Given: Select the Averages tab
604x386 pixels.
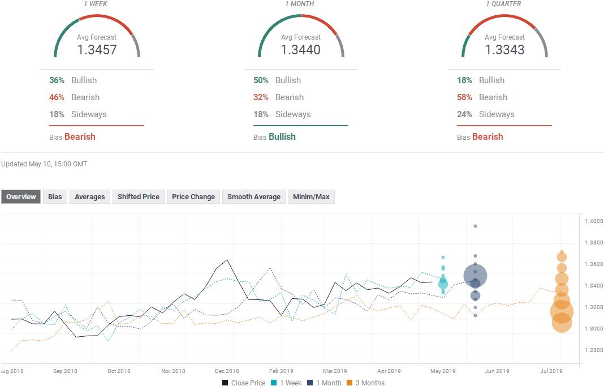Looking at the screenshot, I should pos(90,197).
